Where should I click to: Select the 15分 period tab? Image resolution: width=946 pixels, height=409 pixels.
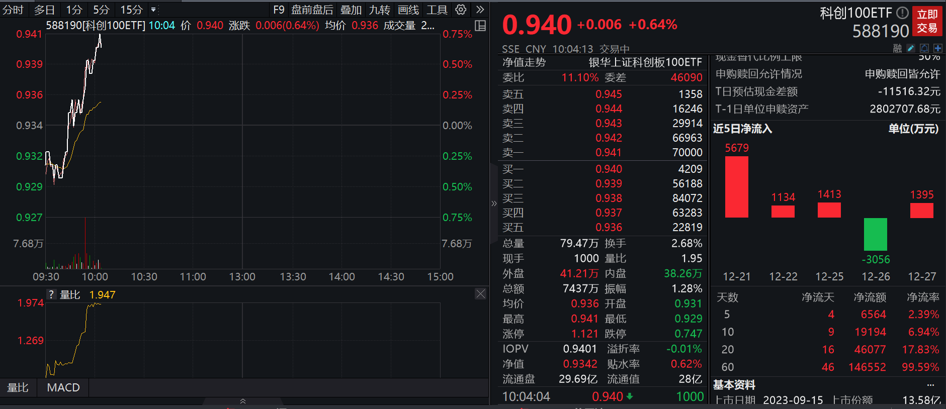131,10
